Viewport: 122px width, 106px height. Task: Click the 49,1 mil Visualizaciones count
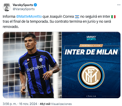[56, 104]
